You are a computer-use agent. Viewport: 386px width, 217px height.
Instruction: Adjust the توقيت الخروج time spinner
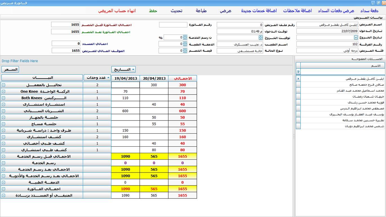click(261, 37)
